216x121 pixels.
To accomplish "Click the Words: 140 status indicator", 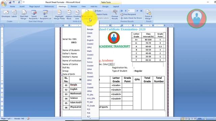I will (19, 119).
